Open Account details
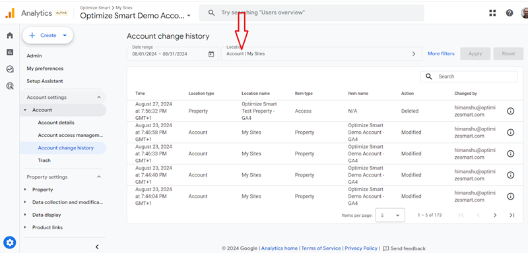Image resolution: width=528 pixels, height=253 pixels. (56, 123)
